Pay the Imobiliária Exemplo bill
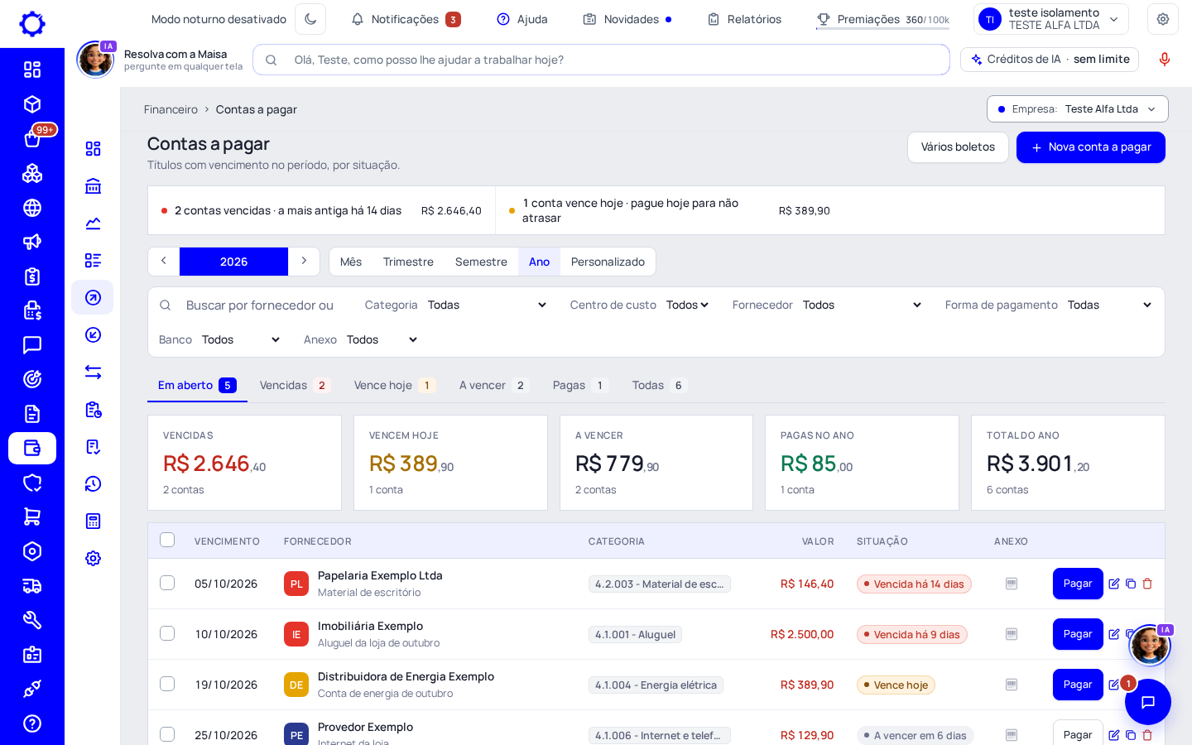This screenshot has height=745, width=1192. (x=1078, y=634)
